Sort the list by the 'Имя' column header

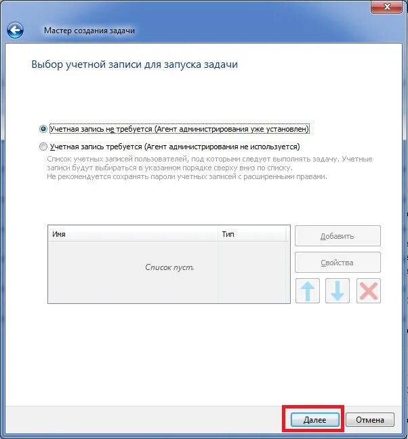point(133,234)
